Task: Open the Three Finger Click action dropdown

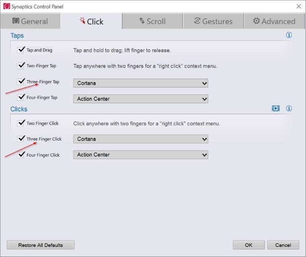Action: point(140,139)
